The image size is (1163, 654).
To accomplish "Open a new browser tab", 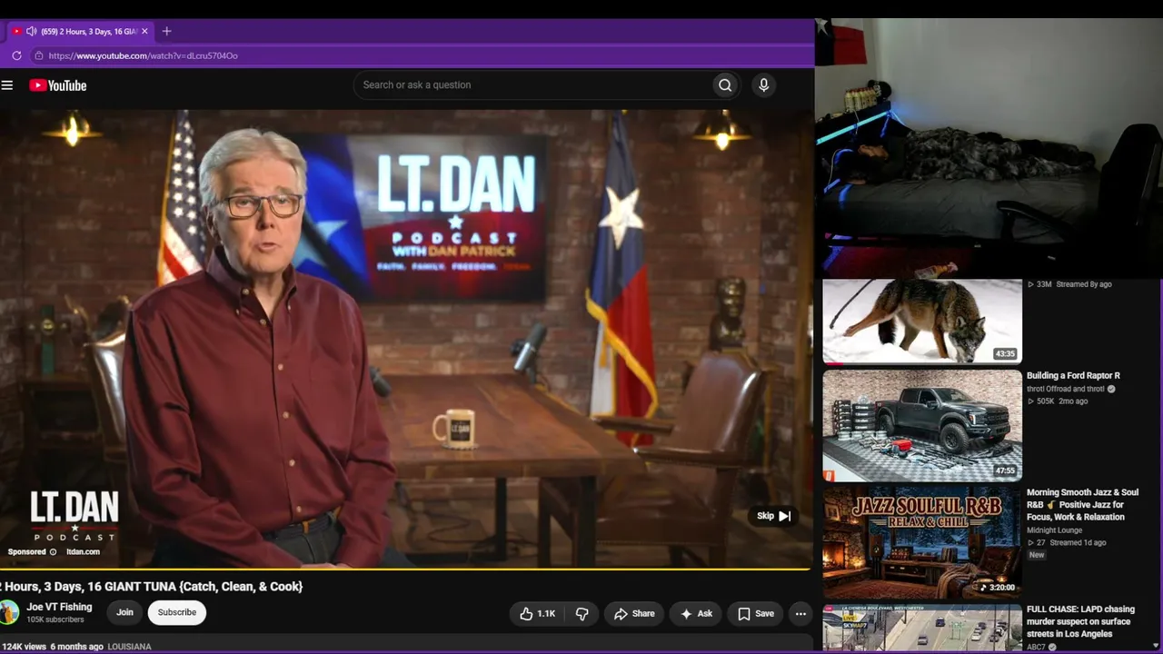I will coord(166,31).
